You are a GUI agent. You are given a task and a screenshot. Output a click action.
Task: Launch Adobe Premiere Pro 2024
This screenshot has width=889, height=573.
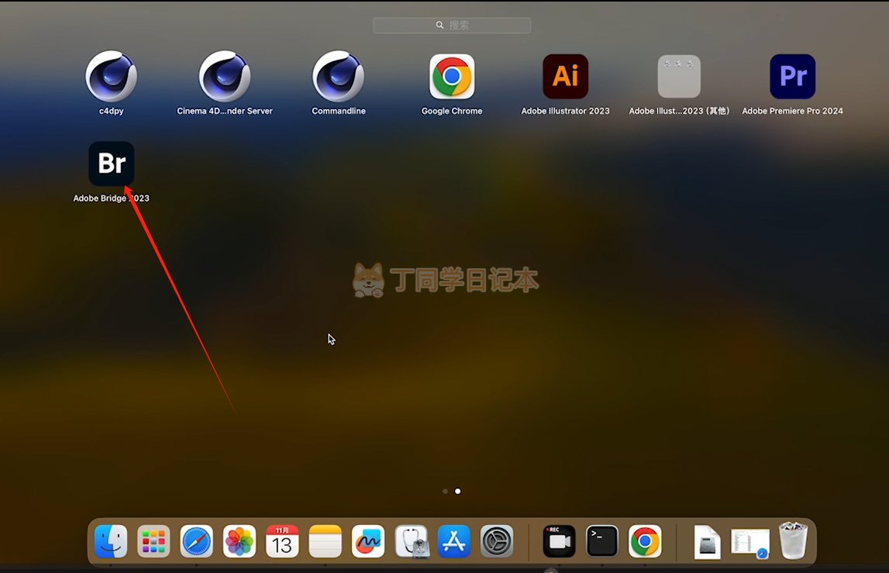coord(792,77)
